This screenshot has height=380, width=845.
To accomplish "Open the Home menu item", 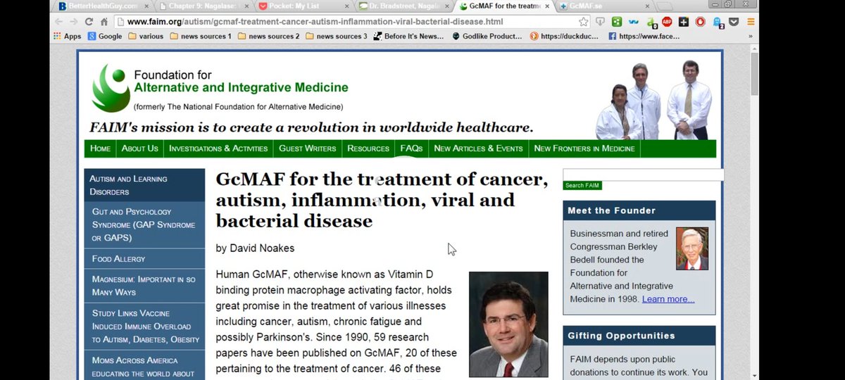I will point(100,148).
